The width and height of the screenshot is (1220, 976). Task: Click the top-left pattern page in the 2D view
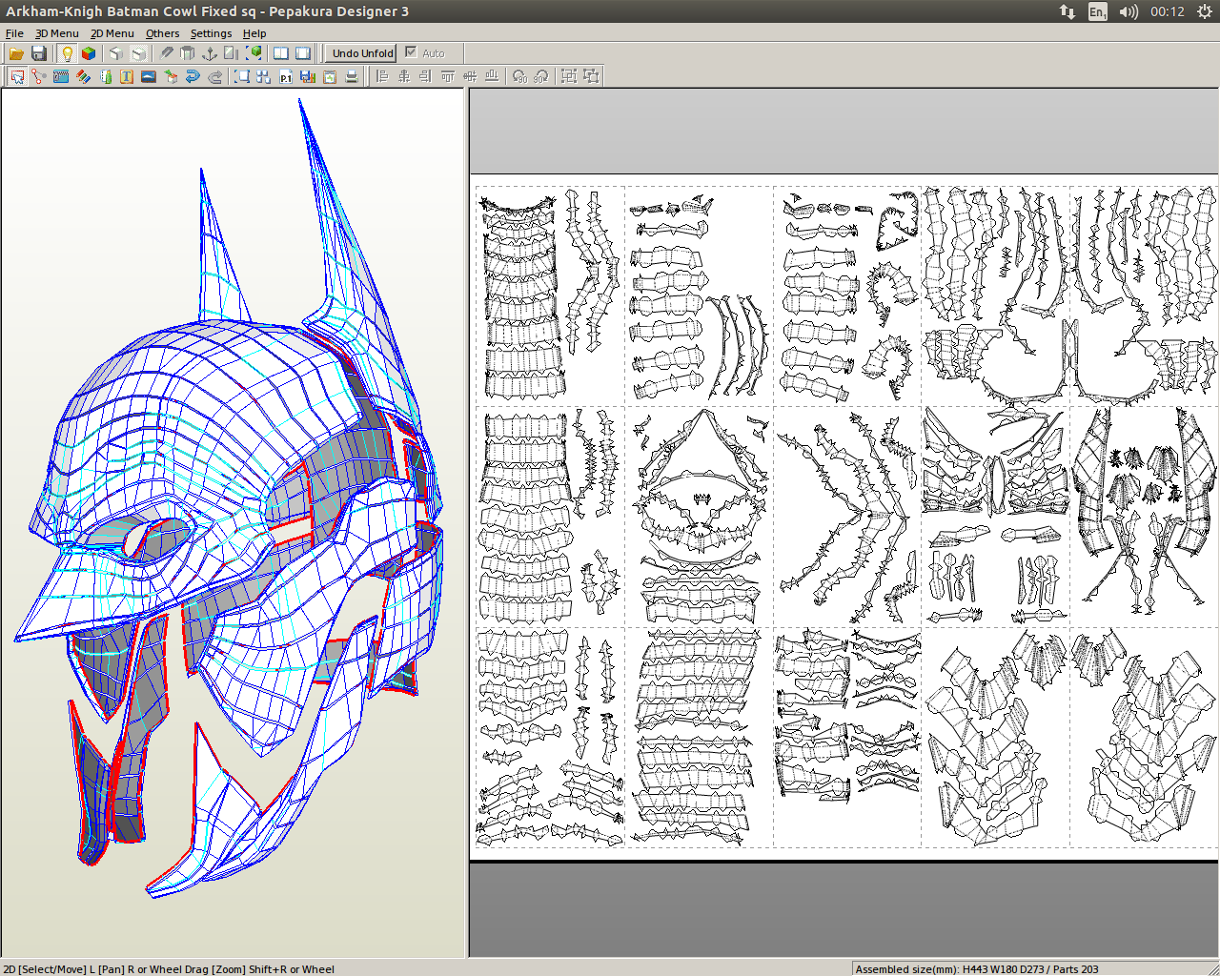550,295
